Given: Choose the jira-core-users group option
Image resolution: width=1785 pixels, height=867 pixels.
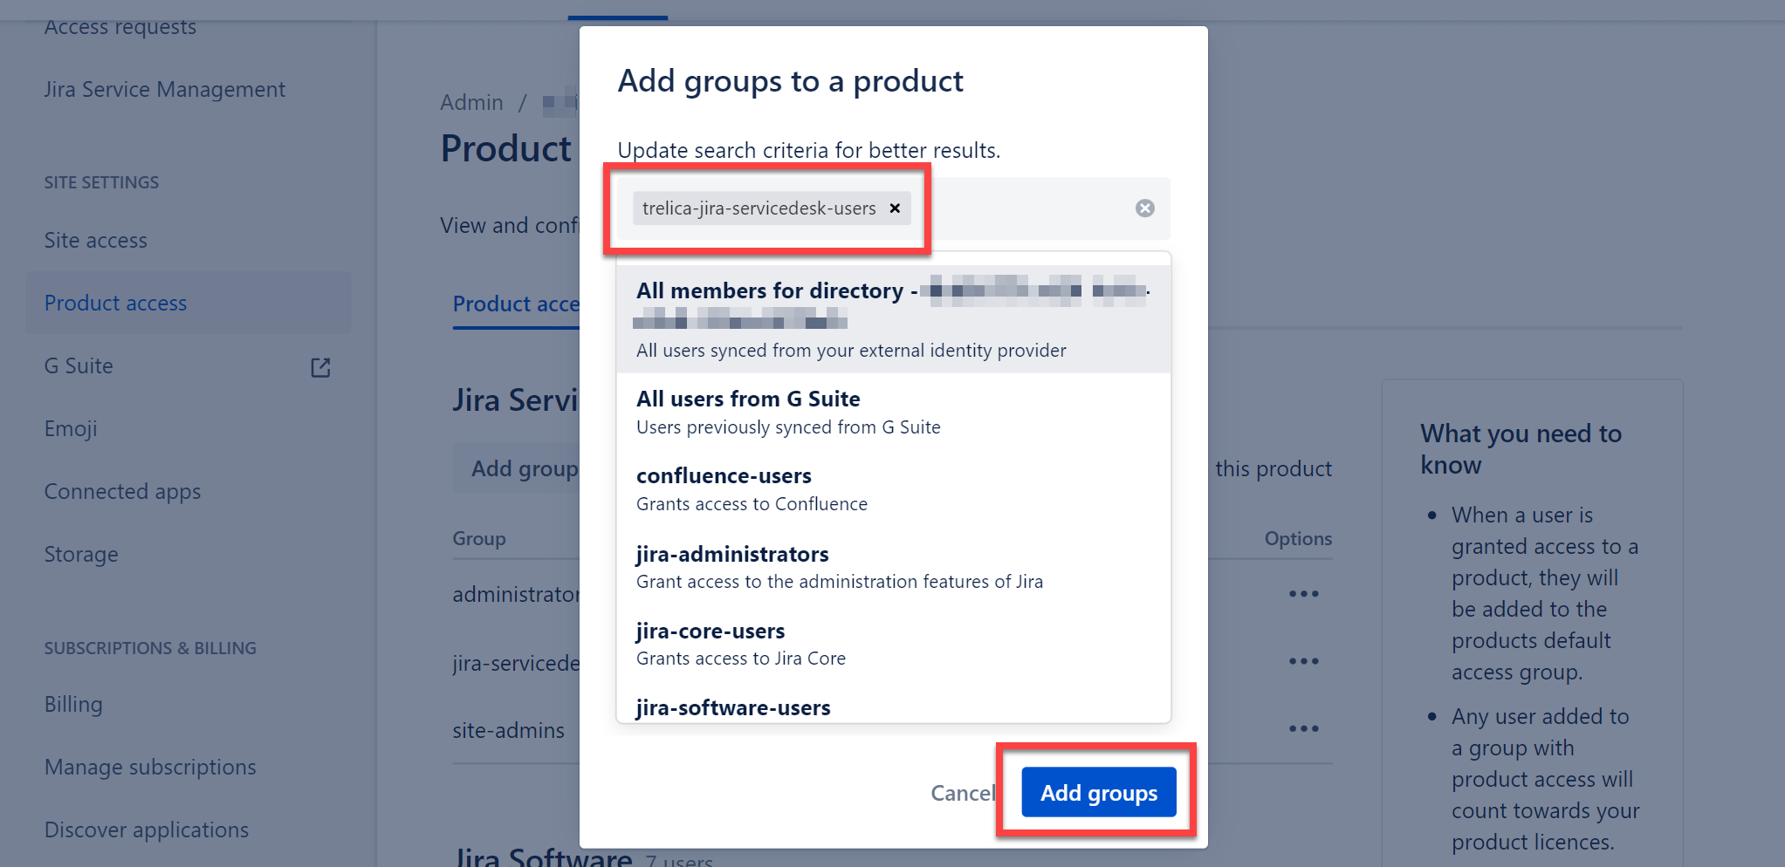Looking at the screenshot, I should tap(894, 643).
